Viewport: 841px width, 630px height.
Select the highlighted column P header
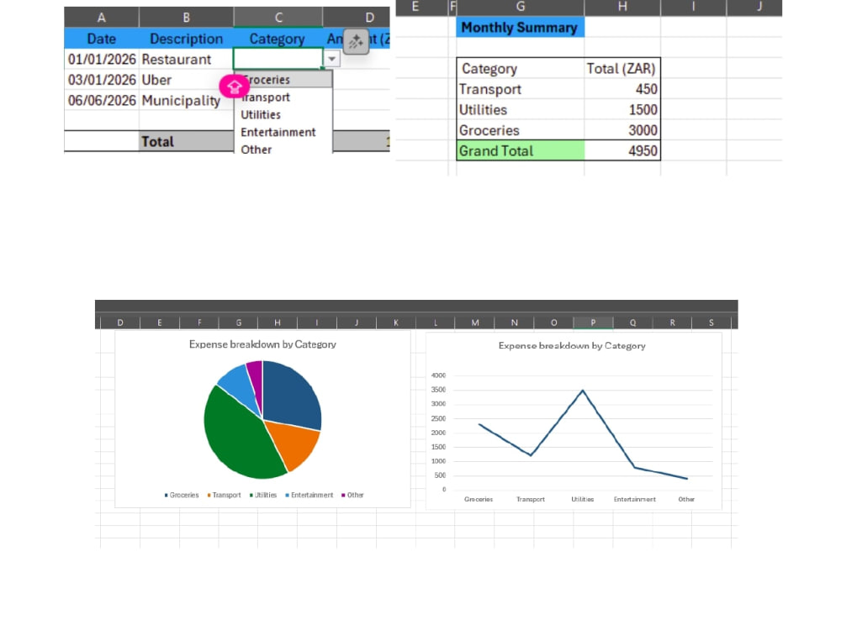pyautogui.click(x=593, y=323)
